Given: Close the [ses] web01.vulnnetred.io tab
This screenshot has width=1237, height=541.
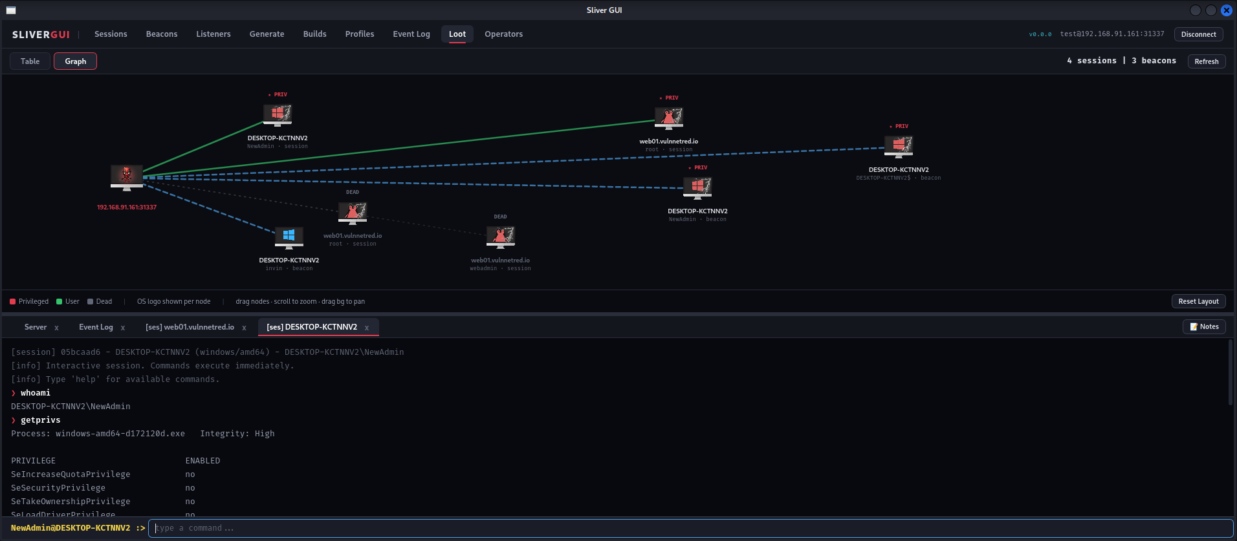Looking at the screenshot, I should (x=244, y=328).
